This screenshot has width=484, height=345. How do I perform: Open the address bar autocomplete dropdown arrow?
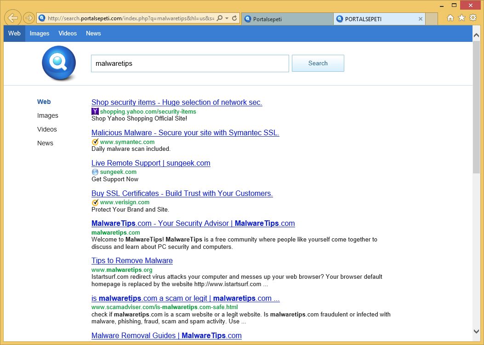[227, 18]
